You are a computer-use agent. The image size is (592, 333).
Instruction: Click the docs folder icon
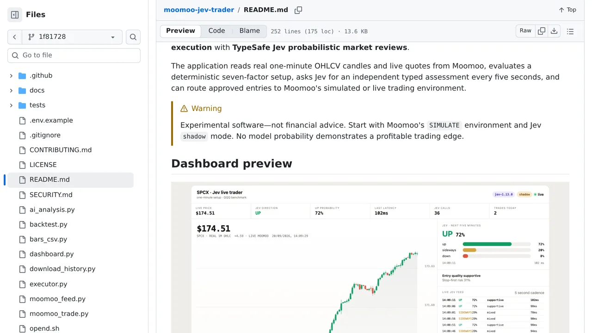pyautogui.click(x=22, y=90)
